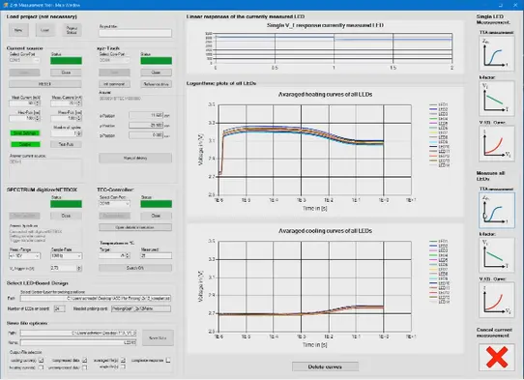Click xyz-Tisch green status indicator
Image resolution: width=524 pixels, height=380 pixels.
pyautogui.click(x=156, y=61)
